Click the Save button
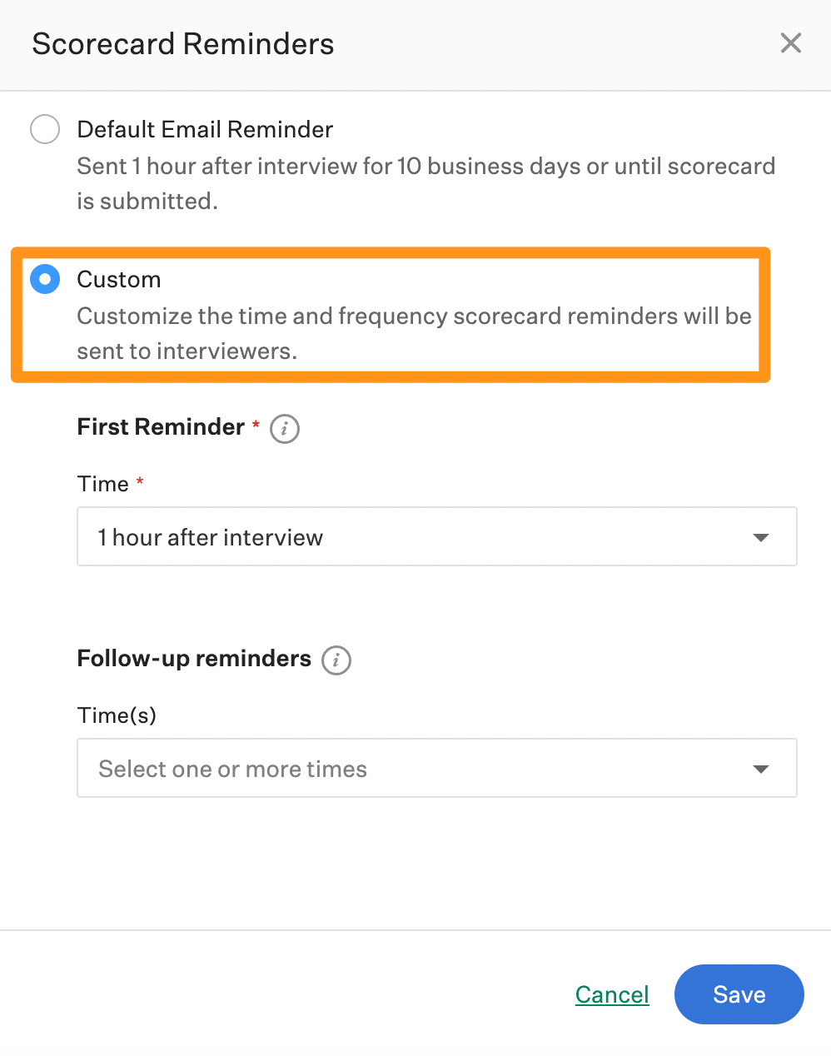831x1056 pixels. 738,994
